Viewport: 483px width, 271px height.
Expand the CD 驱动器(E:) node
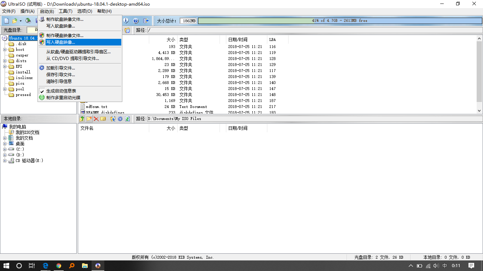tap(5, 161)
